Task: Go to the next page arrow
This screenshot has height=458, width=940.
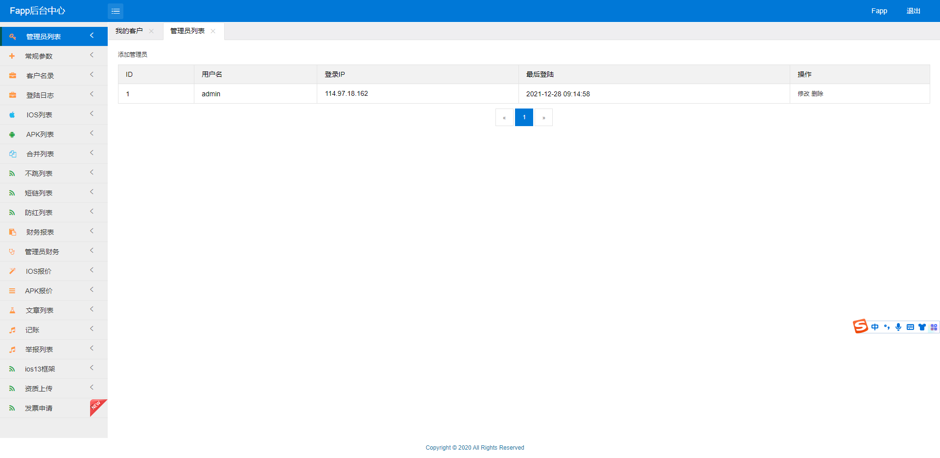Action: [x=543, y=118]
